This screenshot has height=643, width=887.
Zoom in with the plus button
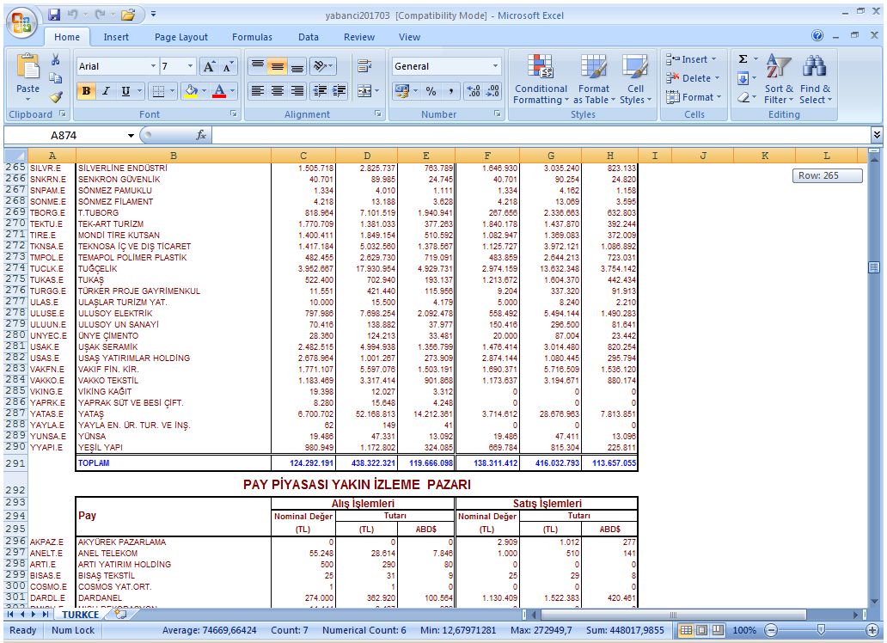[873, 630]
